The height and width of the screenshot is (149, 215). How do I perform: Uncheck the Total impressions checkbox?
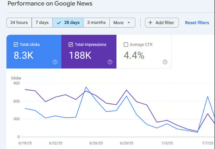(x=71, y=45)
